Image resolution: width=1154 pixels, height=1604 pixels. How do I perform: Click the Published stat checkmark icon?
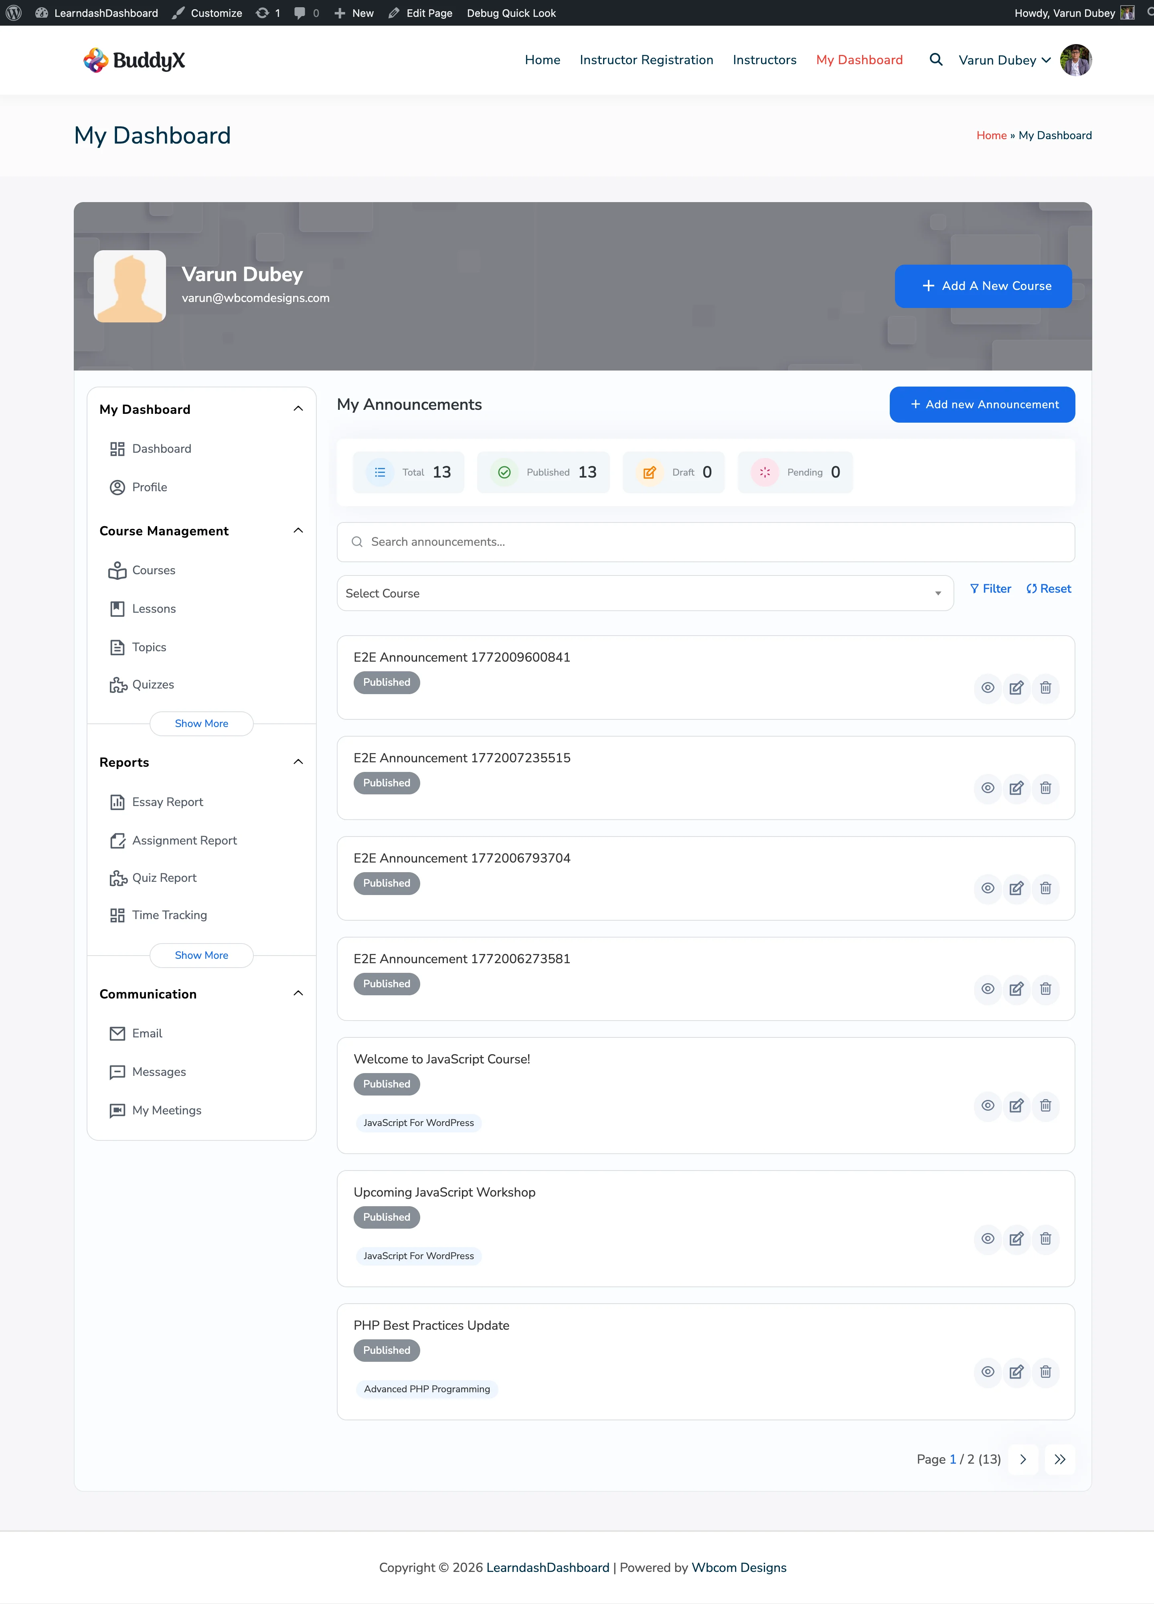(x=504, y=472)
